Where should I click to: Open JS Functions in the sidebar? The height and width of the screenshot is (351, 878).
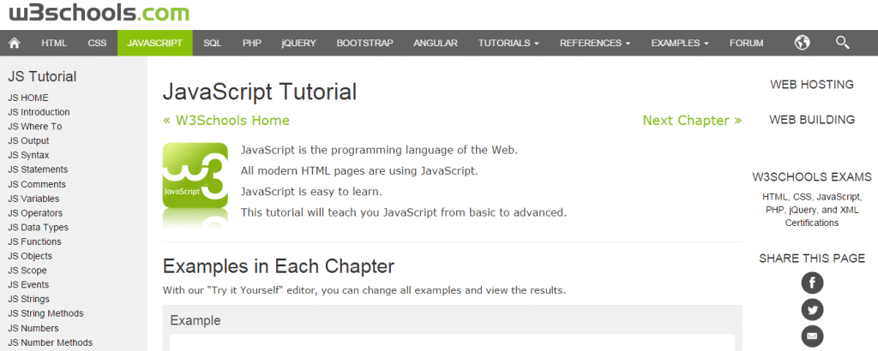click(34, 241)
